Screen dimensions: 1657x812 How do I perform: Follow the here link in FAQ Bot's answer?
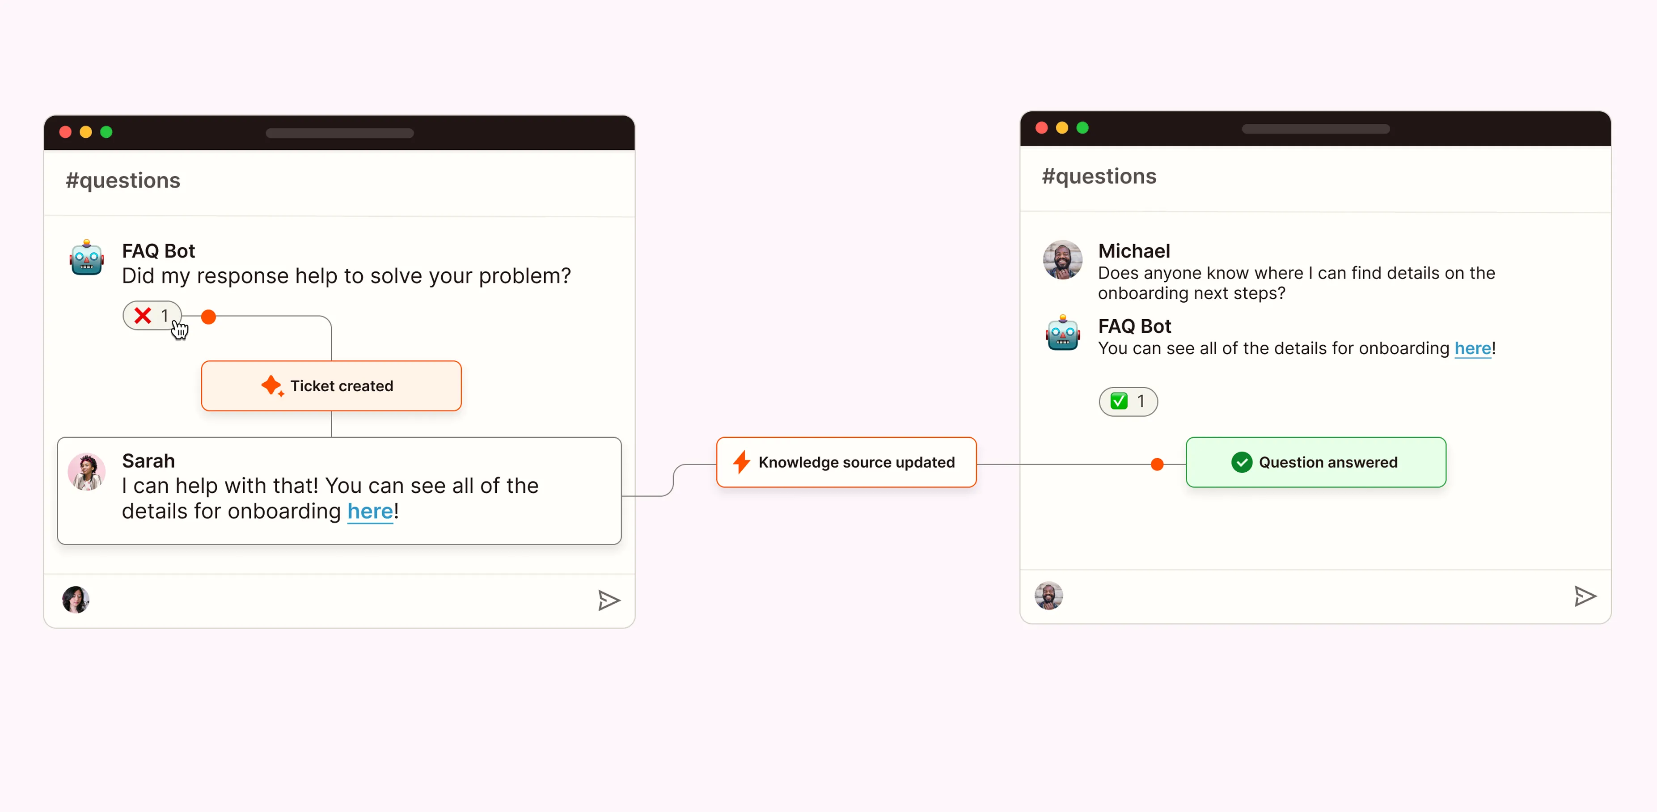[x=1473, y=348]
